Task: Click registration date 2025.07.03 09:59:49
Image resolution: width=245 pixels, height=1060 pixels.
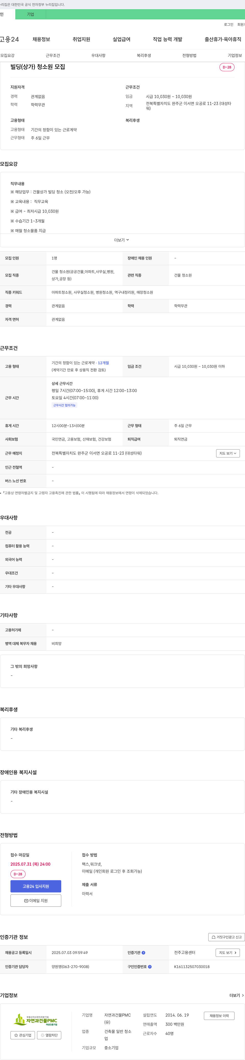Action: [69, 953]
